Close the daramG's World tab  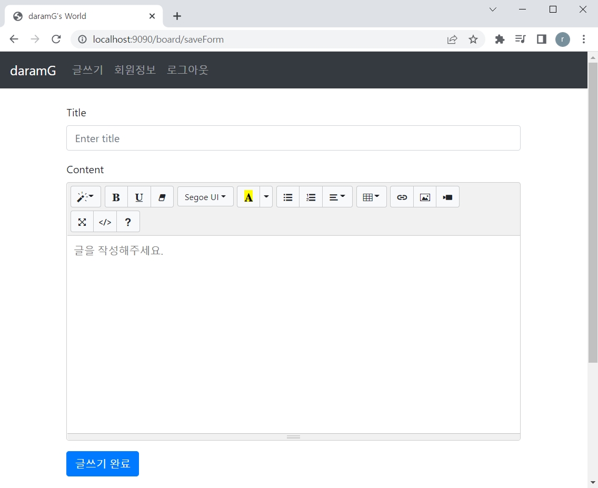(152, 16)
